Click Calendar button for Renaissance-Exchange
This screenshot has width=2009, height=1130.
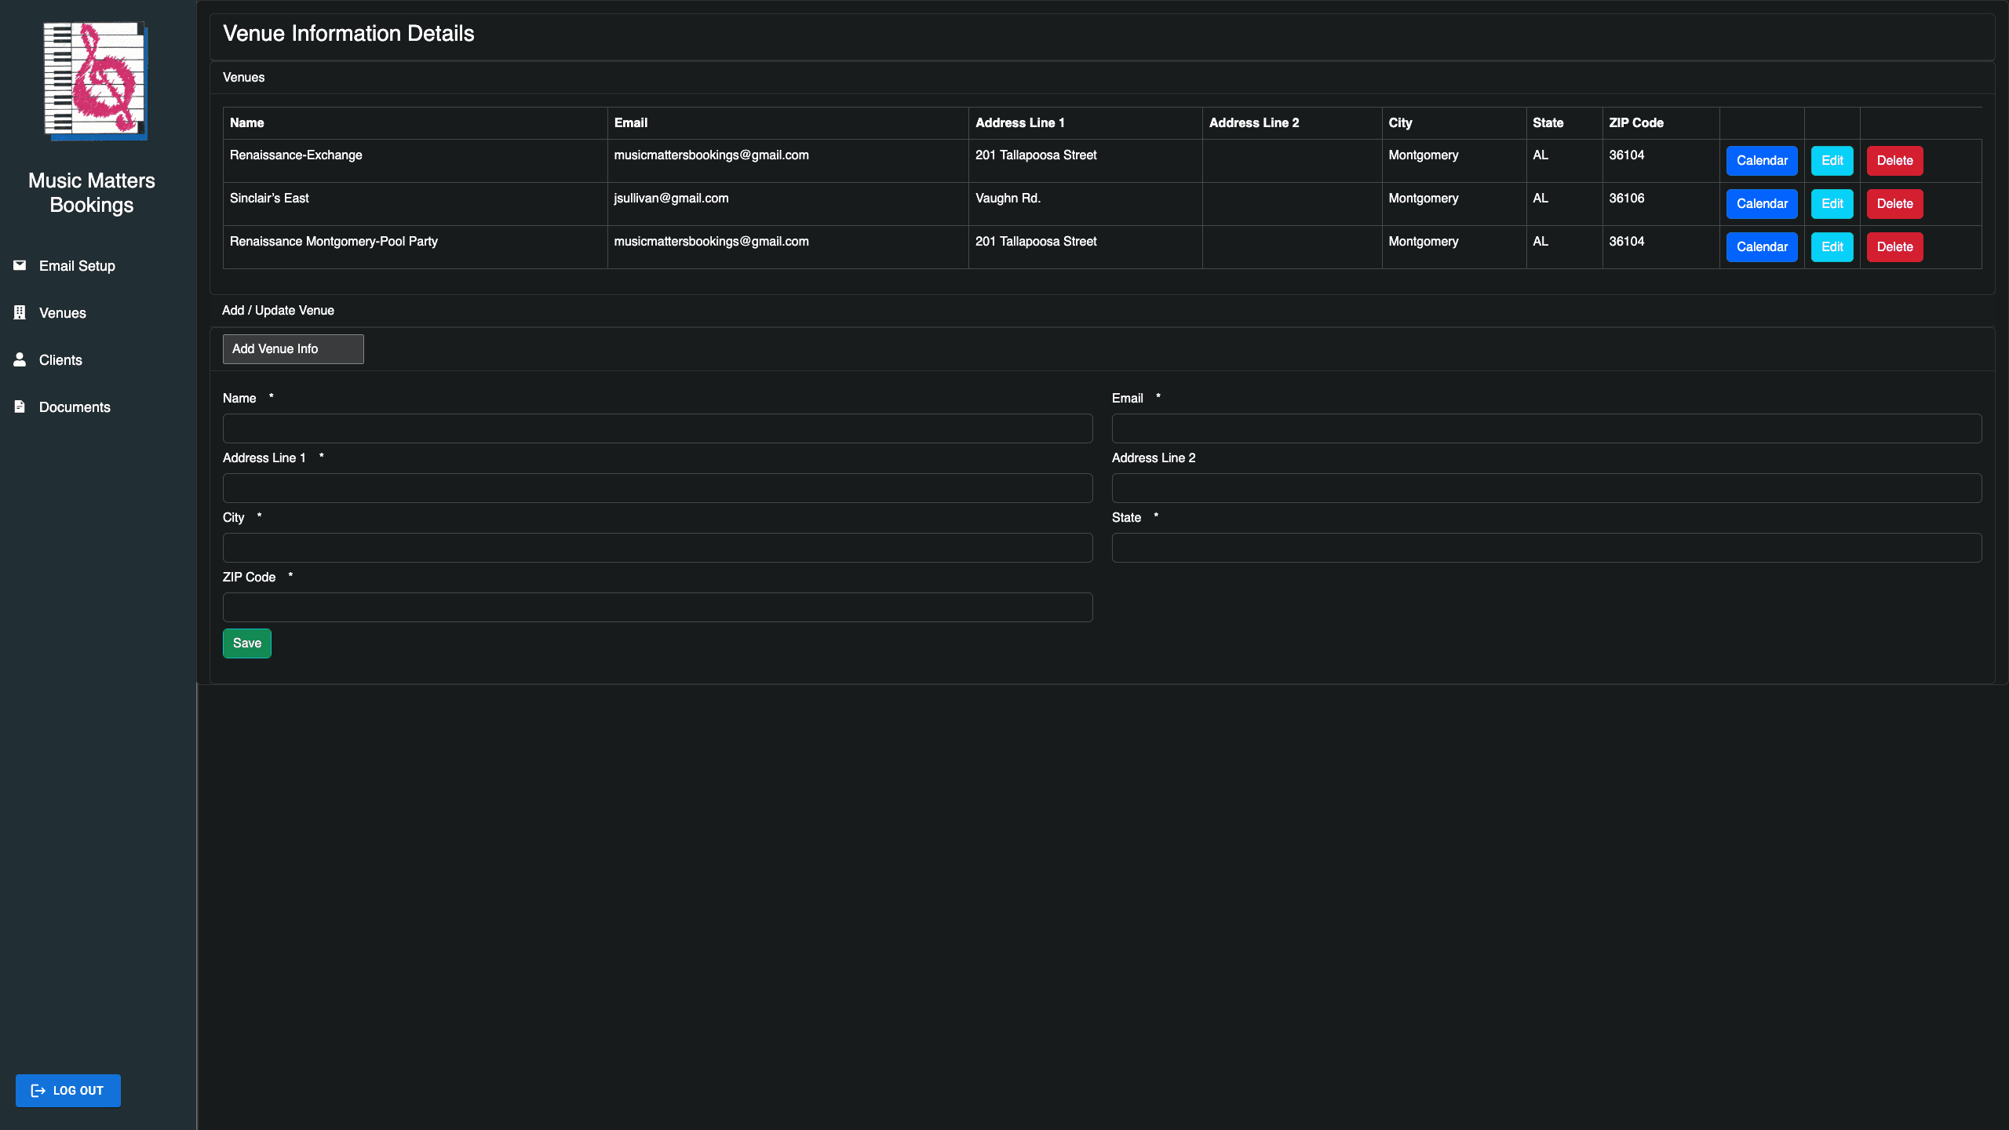point(1762,160)
